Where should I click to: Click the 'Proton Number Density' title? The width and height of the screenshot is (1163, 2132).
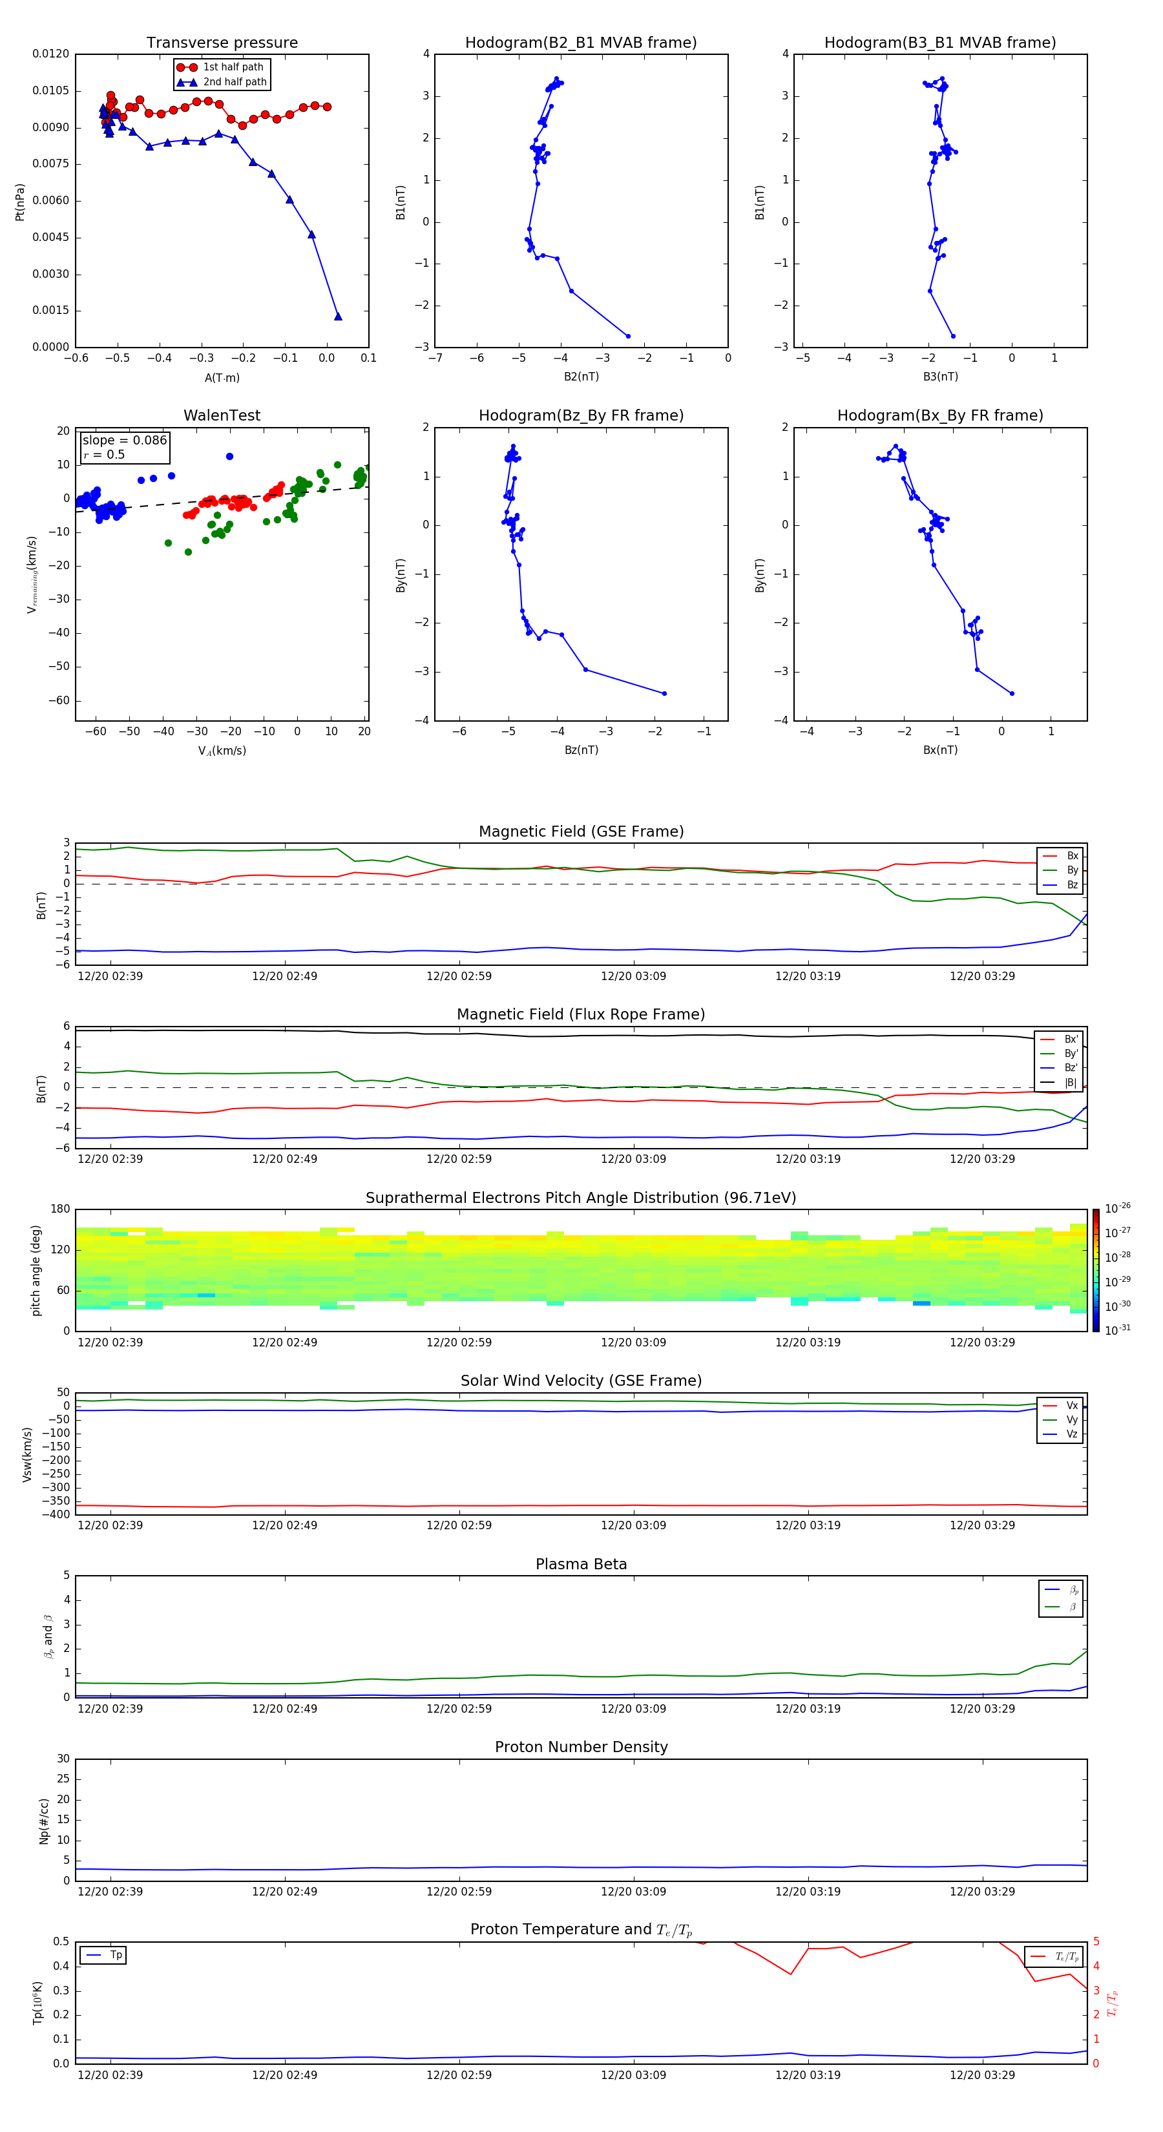point(581,1747)
